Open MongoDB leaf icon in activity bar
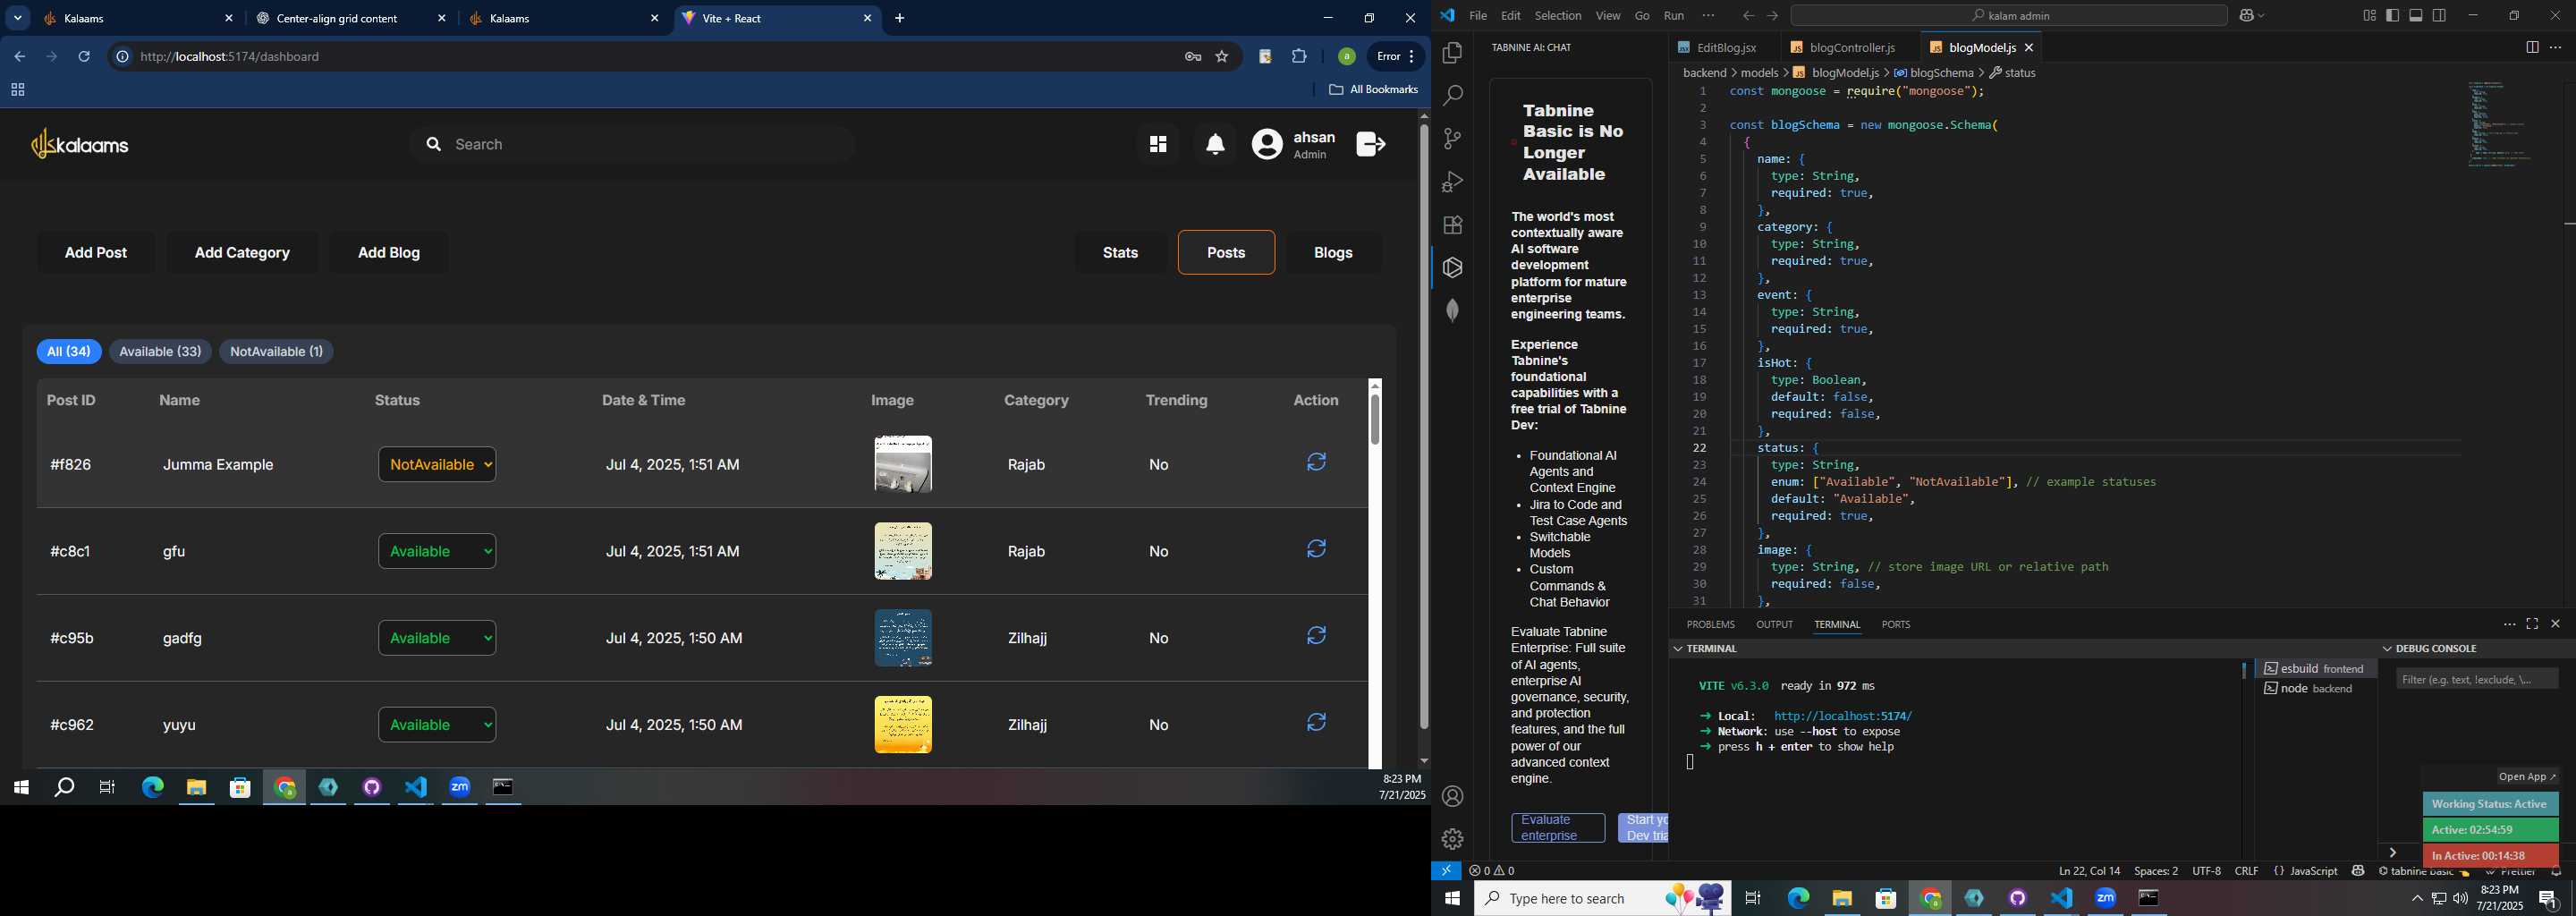 point(1452,311)
